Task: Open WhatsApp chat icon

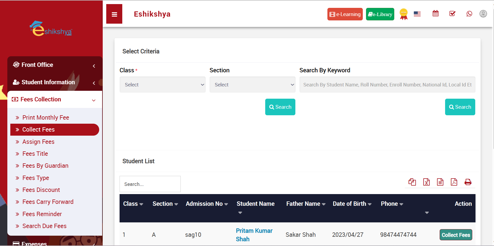Action: click(469, 14)
